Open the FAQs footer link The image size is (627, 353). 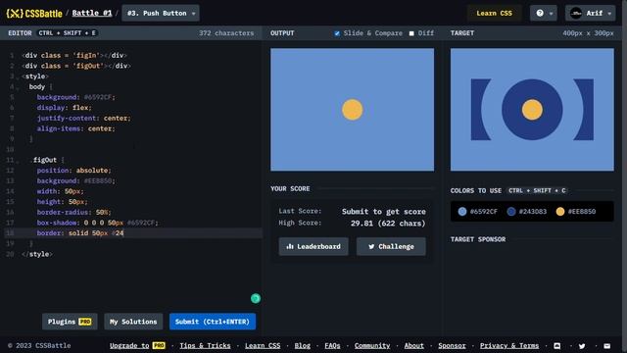[x=332, y=346]
